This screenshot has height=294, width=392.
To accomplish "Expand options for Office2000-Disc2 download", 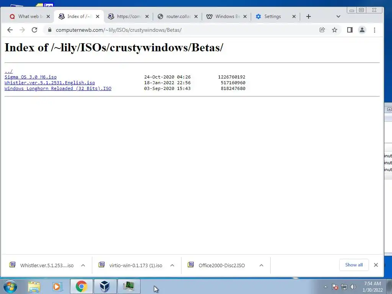I will click(261, 266).
